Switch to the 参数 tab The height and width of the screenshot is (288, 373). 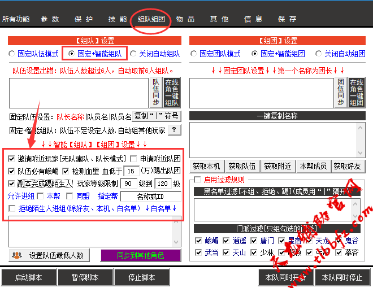(x=50, y=19)
